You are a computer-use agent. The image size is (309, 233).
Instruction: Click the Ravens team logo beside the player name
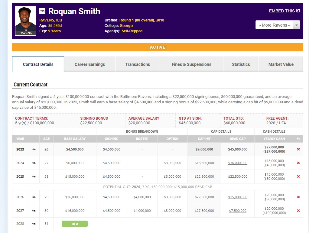[x=42, y=11]
